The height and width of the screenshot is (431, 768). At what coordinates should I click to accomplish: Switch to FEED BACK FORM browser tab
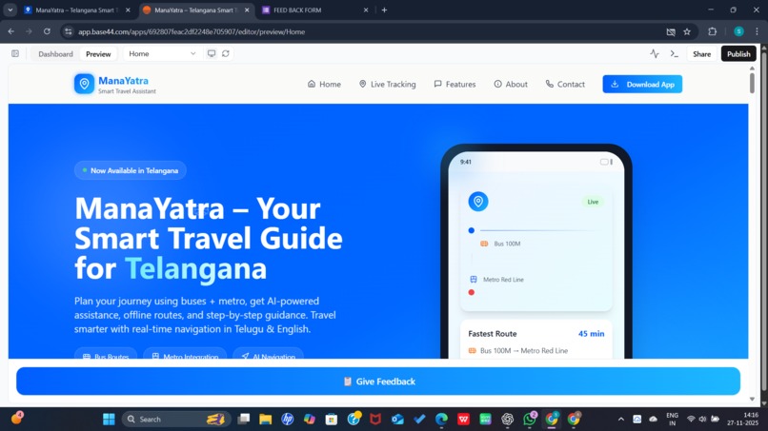[x=313, y=10]
